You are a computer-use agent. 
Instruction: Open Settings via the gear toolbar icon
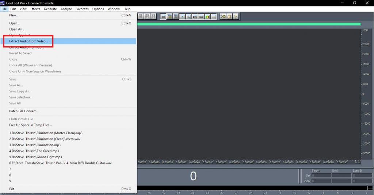click(x=223, y=16)
